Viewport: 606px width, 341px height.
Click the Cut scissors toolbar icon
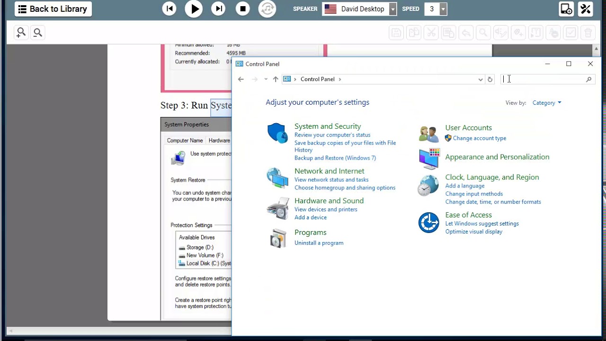pos(431,33)
